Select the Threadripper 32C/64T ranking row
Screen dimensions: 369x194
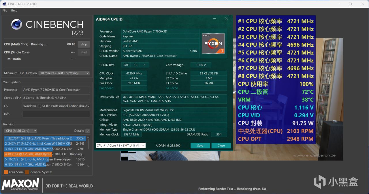45,138
